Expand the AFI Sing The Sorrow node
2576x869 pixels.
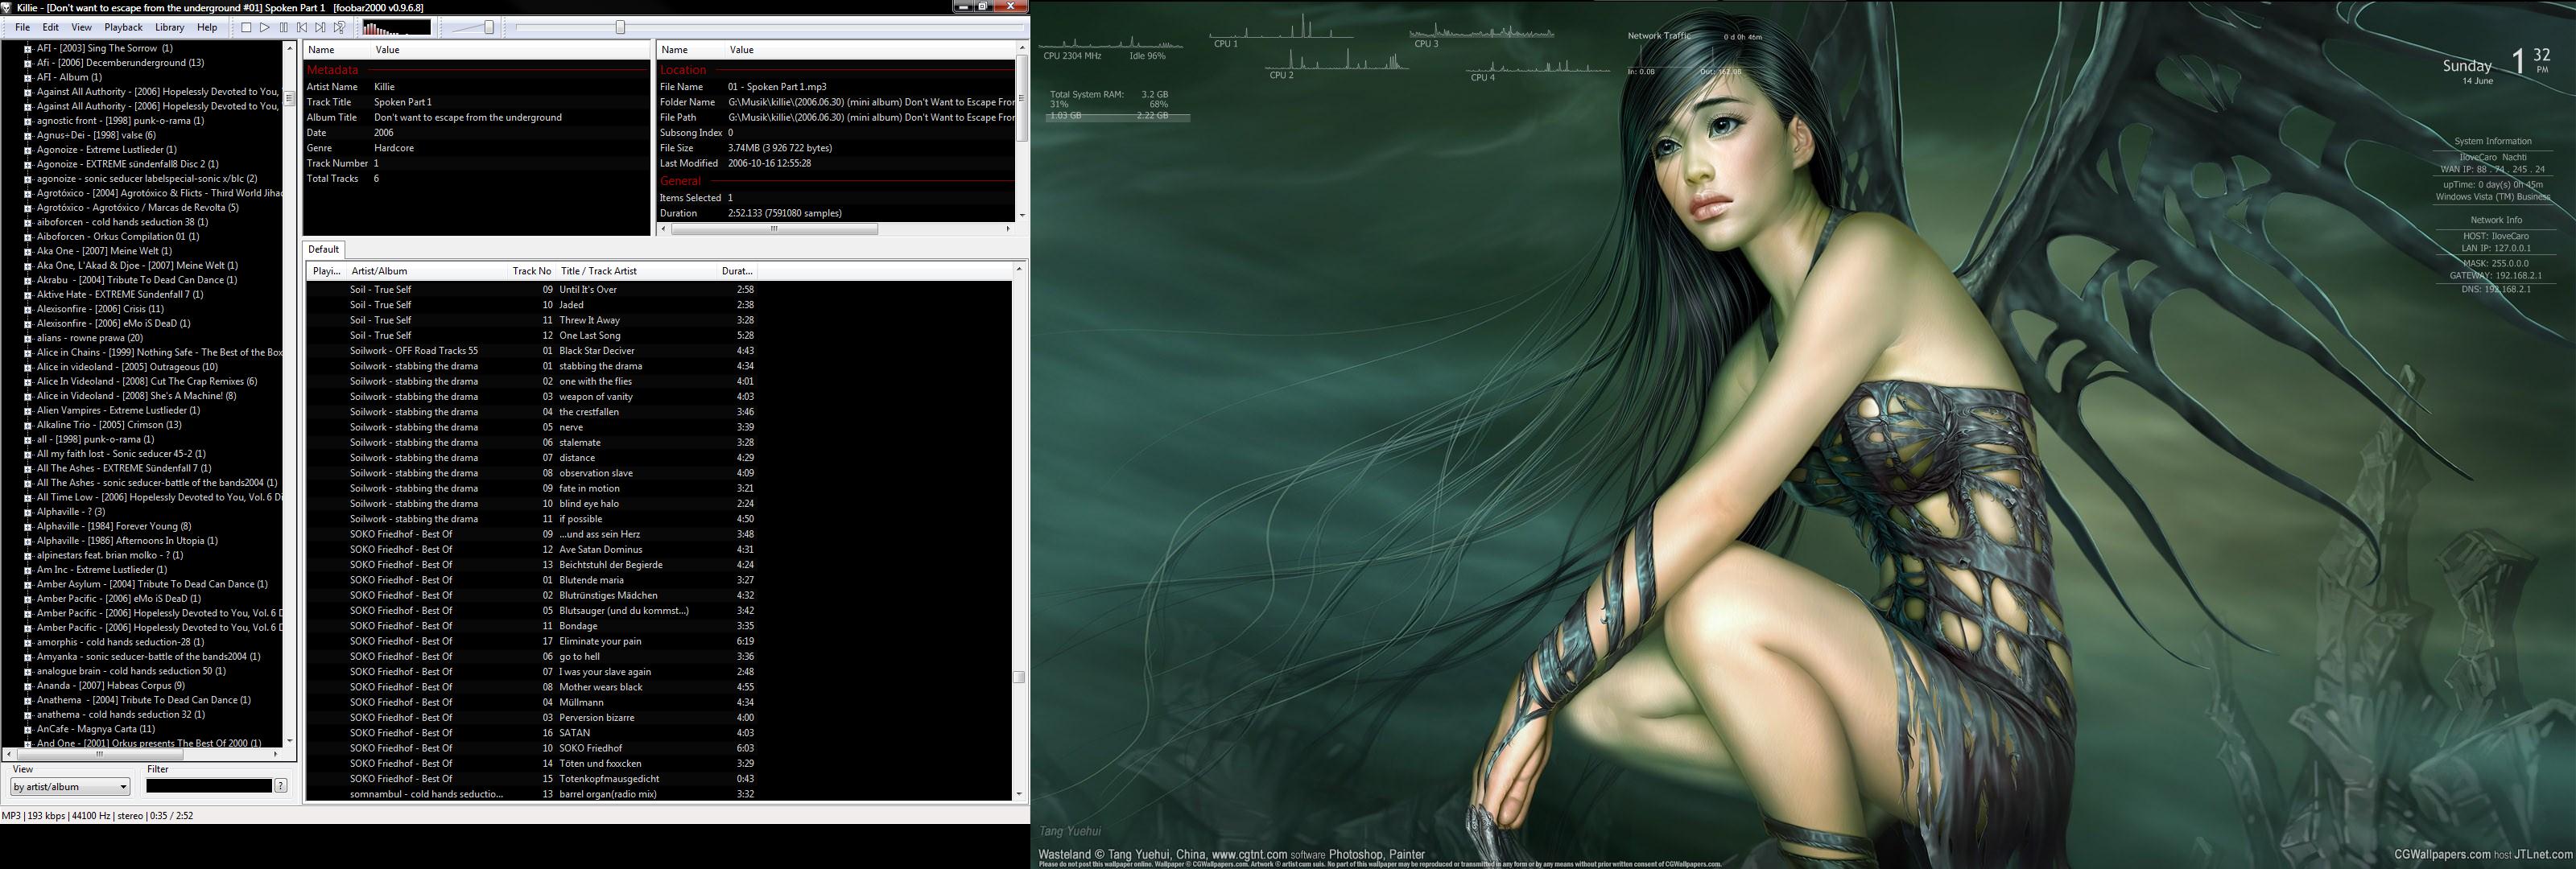[28, 49]
